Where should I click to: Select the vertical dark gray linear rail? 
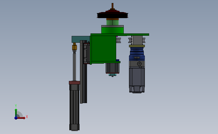(81, 72)
